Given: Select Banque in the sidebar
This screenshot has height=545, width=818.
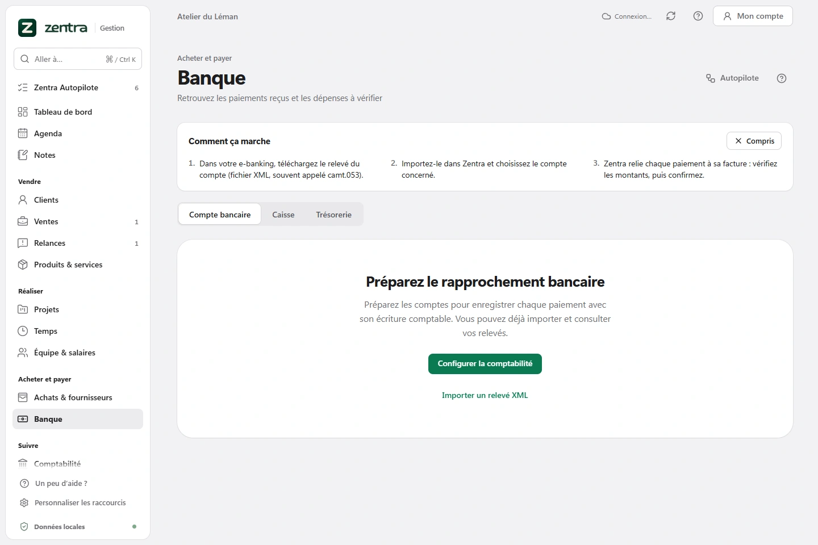Looking at the screenshot, I should coord(78,419).
